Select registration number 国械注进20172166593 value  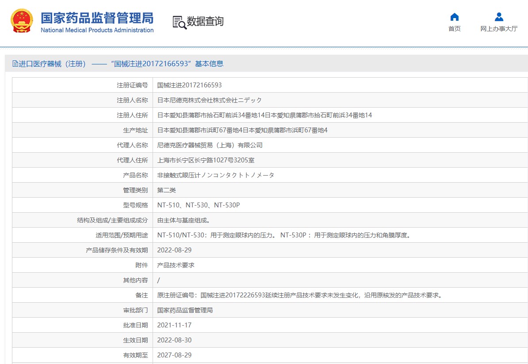click(x=190, y=85)
